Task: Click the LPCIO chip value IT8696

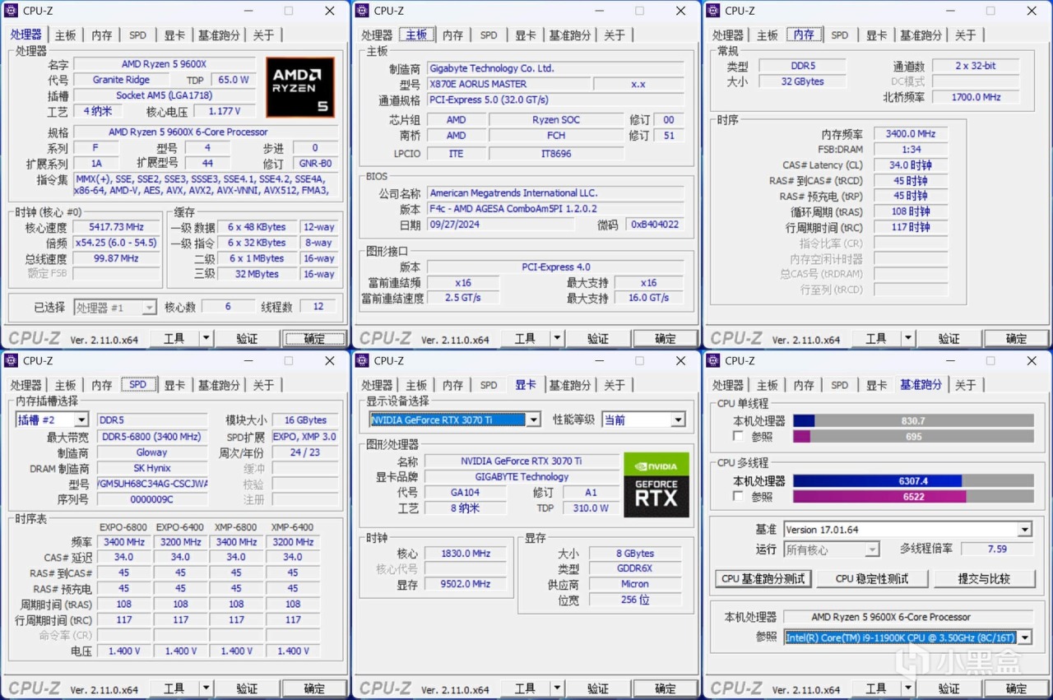Action: pyautogui.click(x=556, y=154)
